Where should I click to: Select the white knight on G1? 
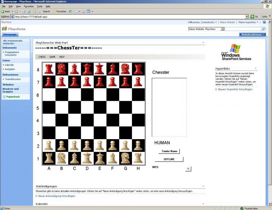tap(126, 158)
